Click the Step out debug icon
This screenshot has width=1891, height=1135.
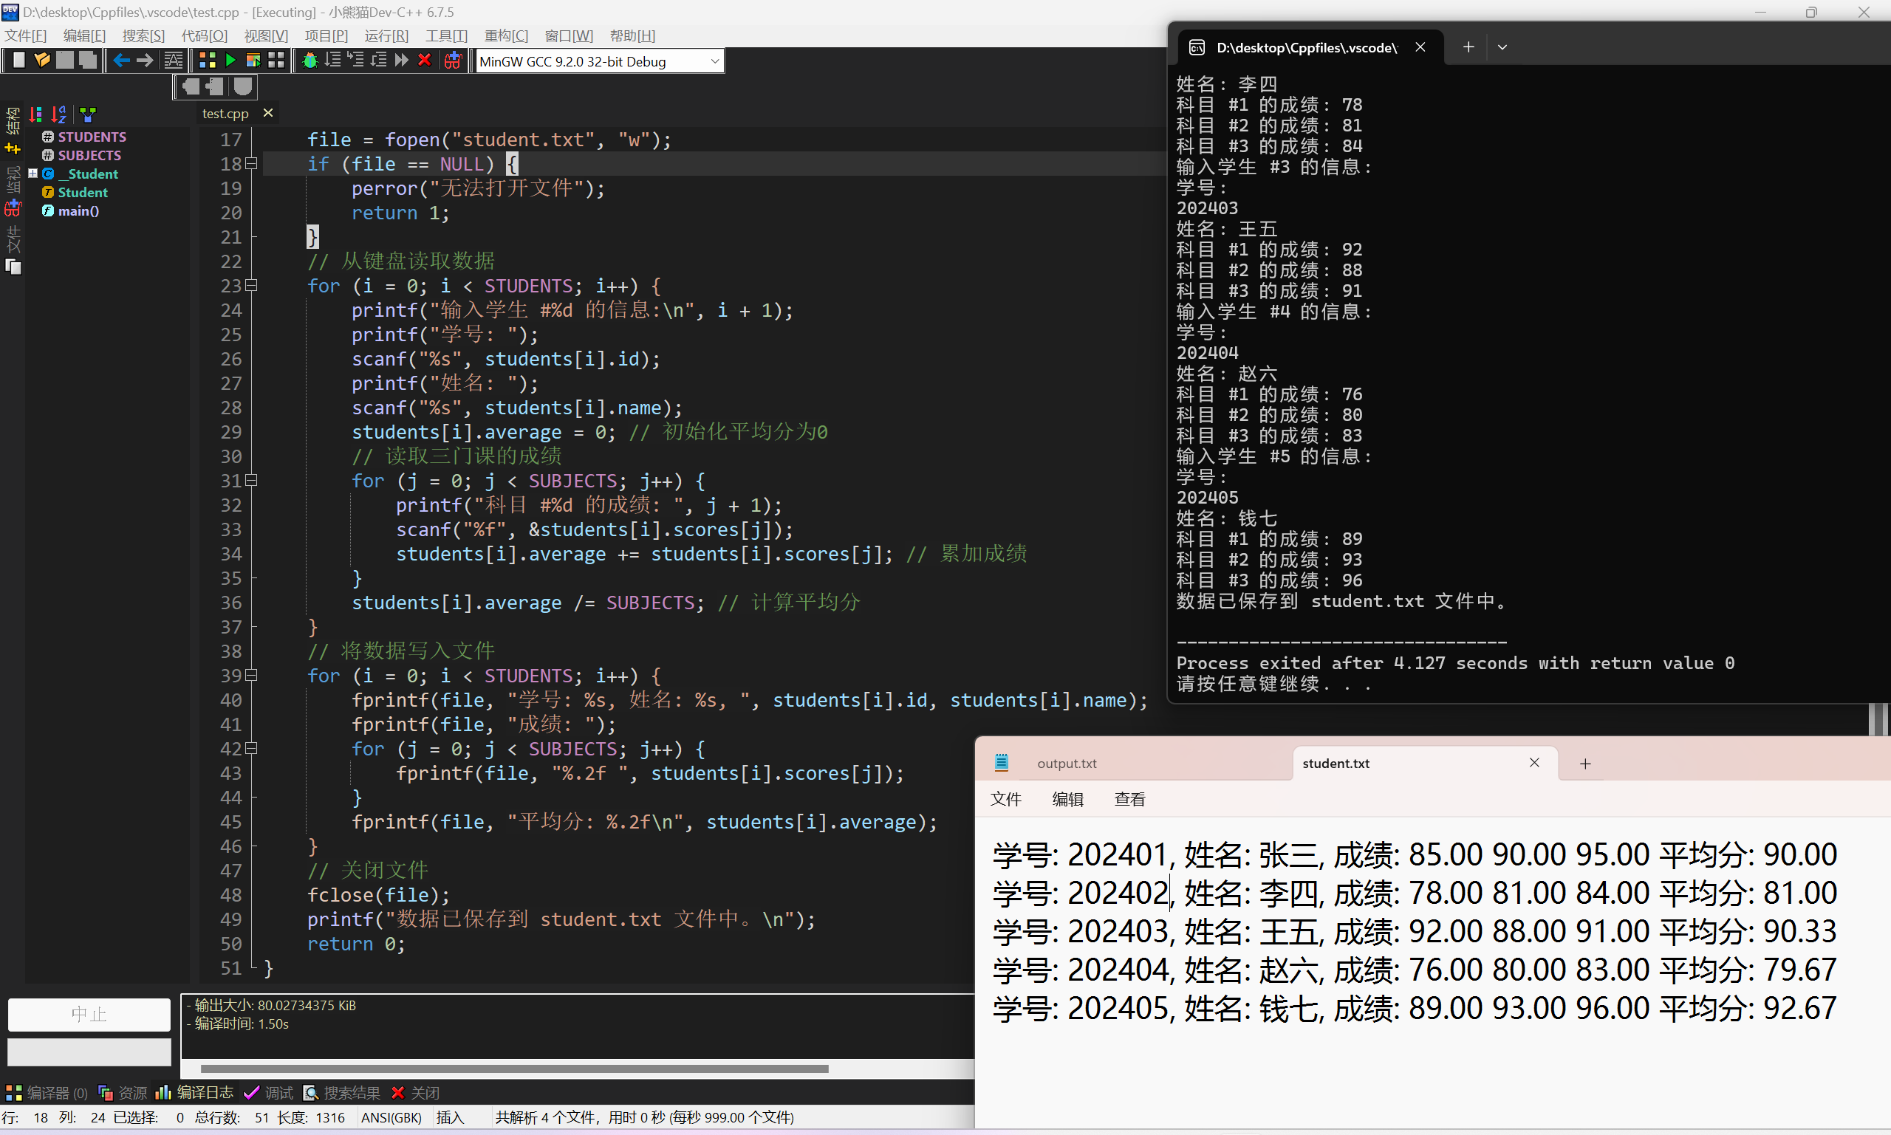(379, 61)
